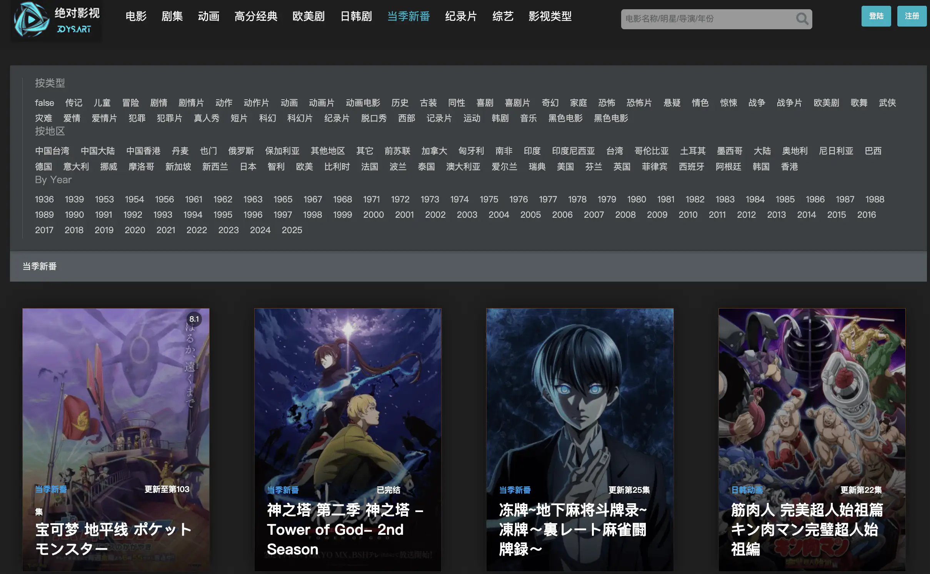Screen dimensions: 930x574
Task: Open the 日韩剧 menu
Action: (356, 16)
